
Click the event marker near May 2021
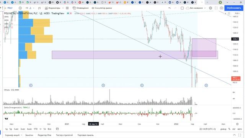point(103,85)
